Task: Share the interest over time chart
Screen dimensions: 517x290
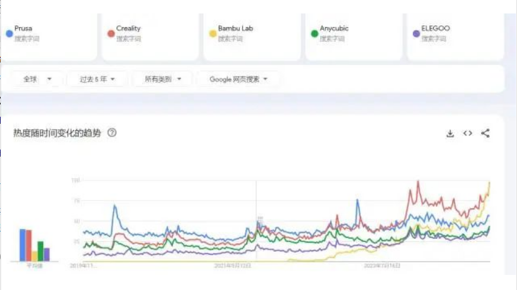Action: pyautogui.click(x=485, y=133)
